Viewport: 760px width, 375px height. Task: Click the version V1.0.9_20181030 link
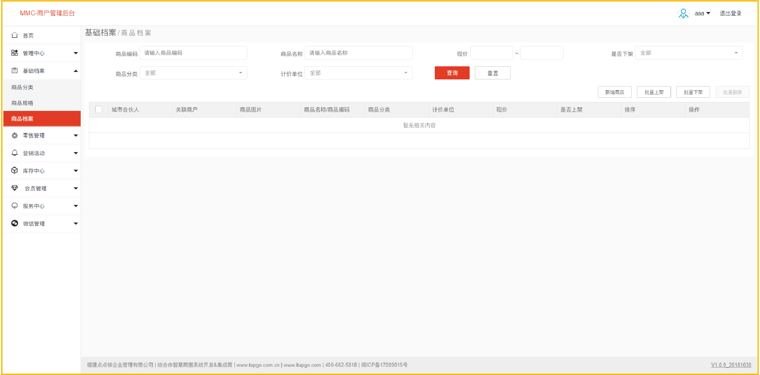tap(731, 365)
